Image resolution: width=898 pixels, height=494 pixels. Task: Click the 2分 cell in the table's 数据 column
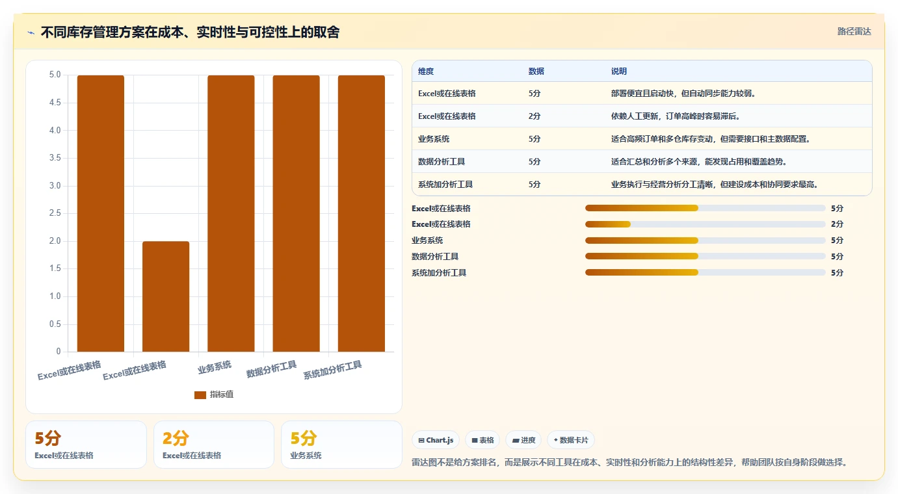pos(535,116)
